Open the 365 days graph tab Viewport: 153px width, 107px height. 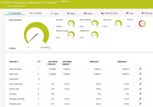(x=88, y=13)
